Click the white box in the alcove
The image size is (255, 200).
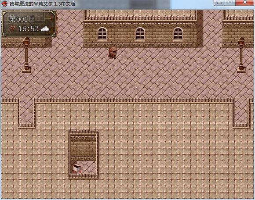pyautogui.click(x=77, y=168)
